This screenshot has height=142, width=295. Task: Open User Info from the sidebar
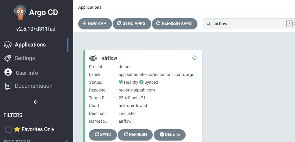click(x=27, y=73)
